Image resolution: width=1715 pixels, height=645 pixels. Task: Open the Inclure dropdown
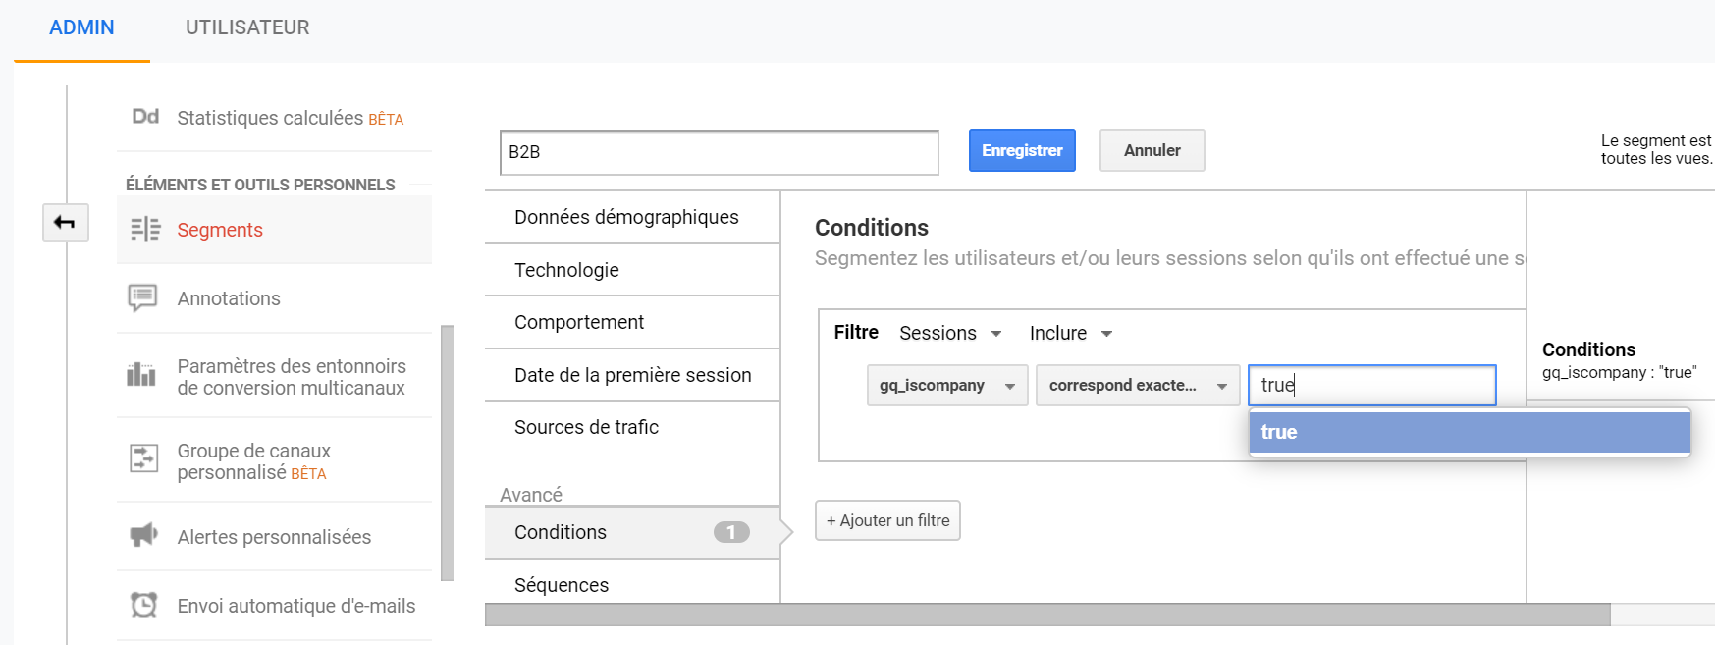coord(1070,333)
